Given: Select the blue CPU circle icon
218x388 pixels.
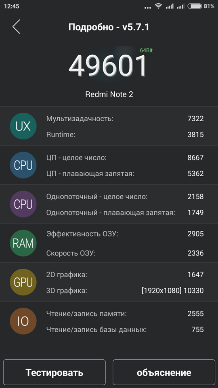Looking at the screenshot, I should pyautogui.click(x=23, y=165).
